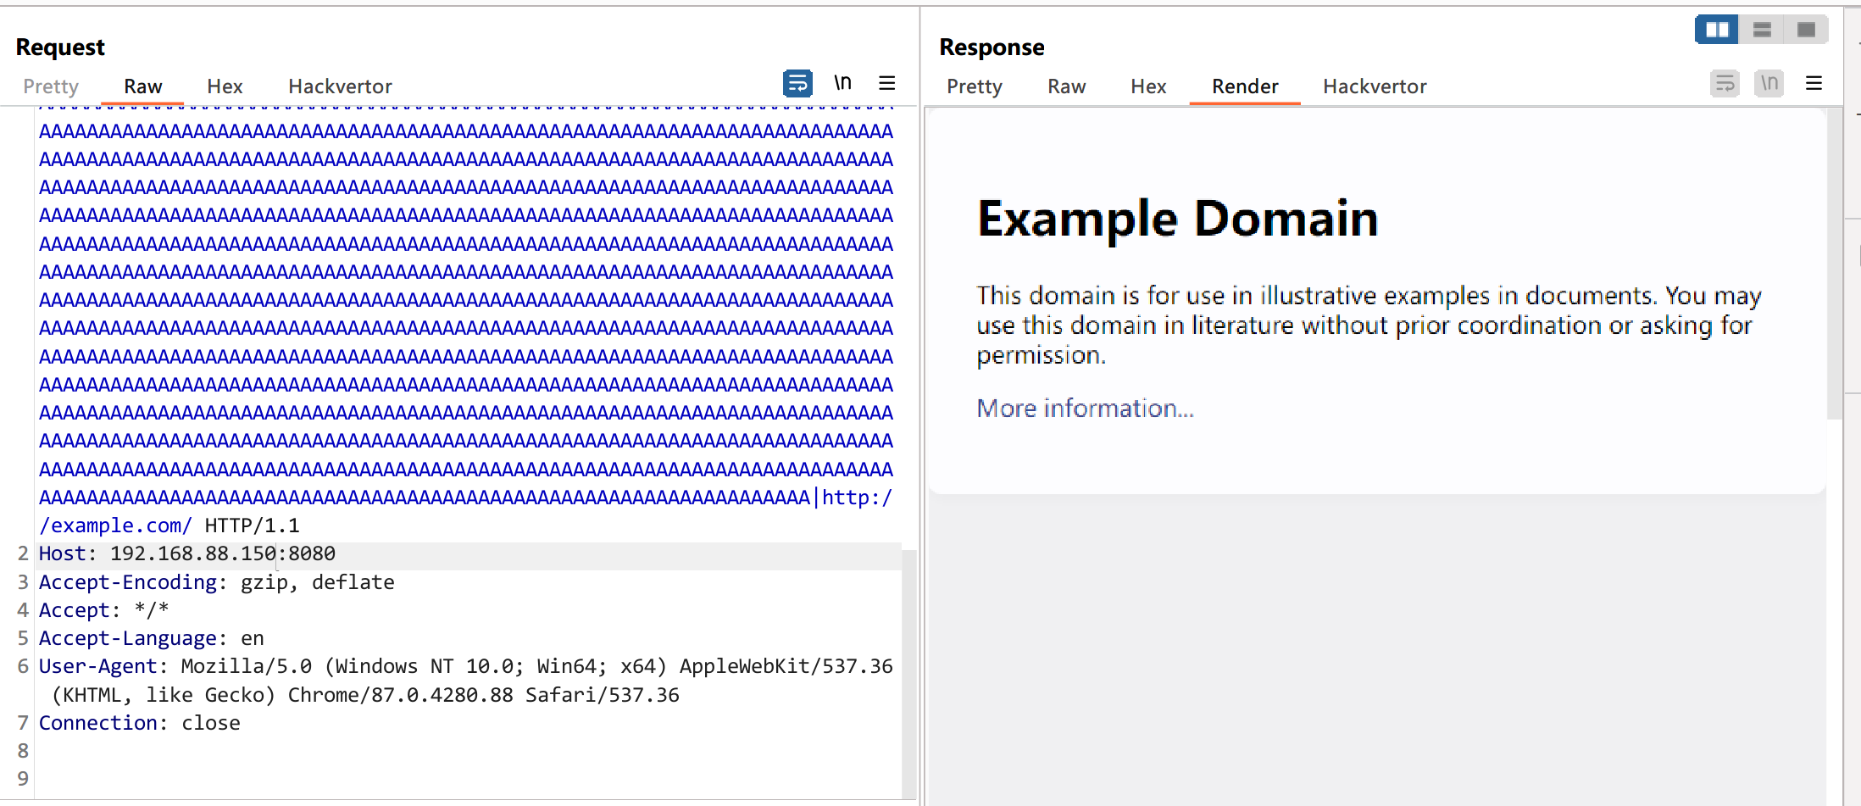Open the Response Hex tab
The width and height of the screenshot is (1861, 806).
(x=1148, y=86)
